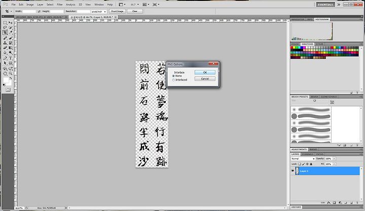
Task: Click OK in PNG Options dialog
Action: point(205,72)
